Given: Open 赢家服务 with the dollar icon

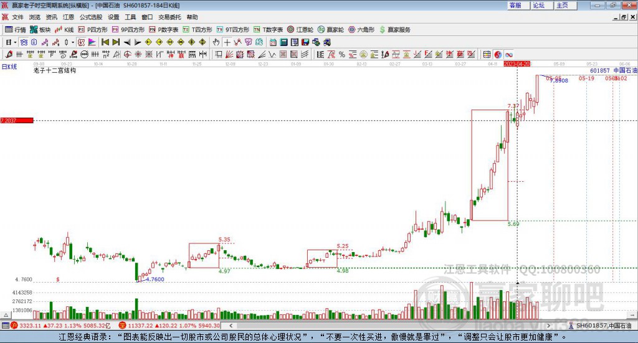Looking at the screenshot, I should coord(395,30).
